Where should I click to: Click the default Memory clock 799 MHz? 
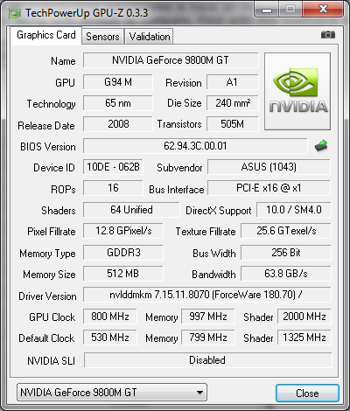(x=208, y=338)
